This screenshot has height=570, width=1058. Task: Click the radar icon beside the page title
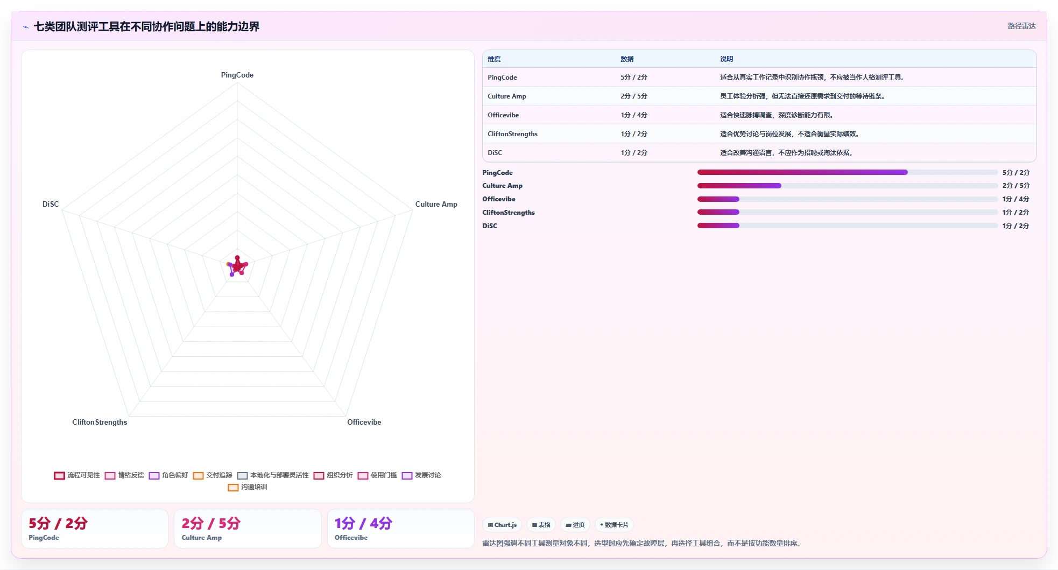coord(25,27)
